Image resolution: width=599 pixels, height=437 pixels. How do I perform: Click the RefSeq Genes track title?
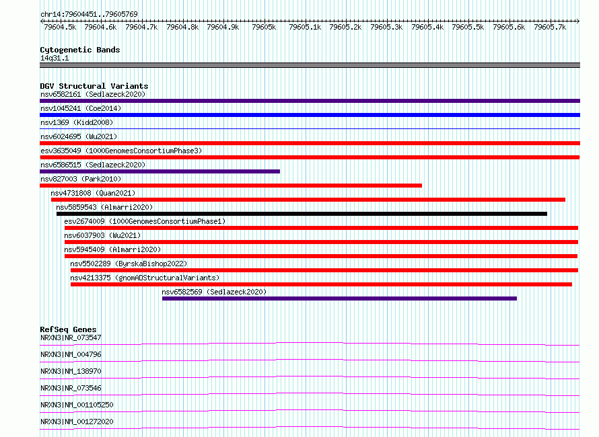(68, 329)
